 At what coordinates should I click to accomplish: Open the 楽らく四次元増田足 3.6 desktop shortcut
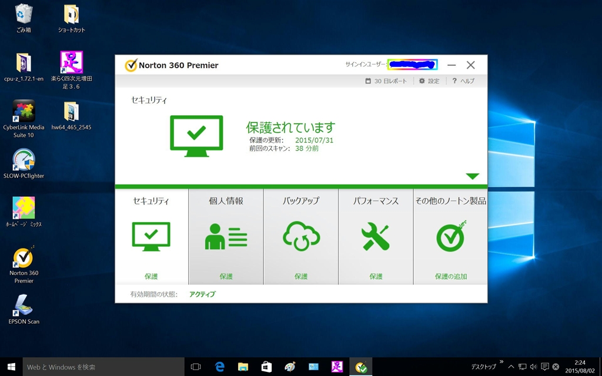coord(71,70)
